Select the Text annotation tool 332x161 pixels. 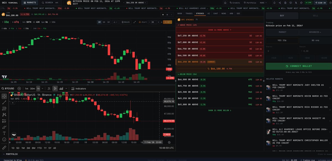[4, 133]
